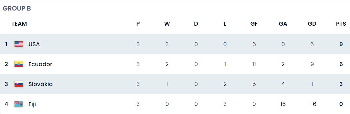The width and height of the screenshot is (350, 114).
Task: Click the P column header
Action: (x=138, y=24)
